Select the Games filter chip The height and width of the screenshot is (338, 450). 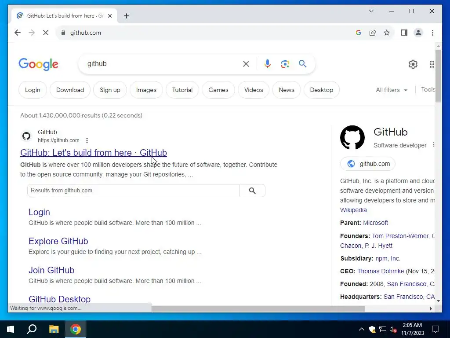218,90
